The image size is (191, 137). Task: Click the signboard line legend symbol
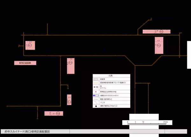click(95, 99)
